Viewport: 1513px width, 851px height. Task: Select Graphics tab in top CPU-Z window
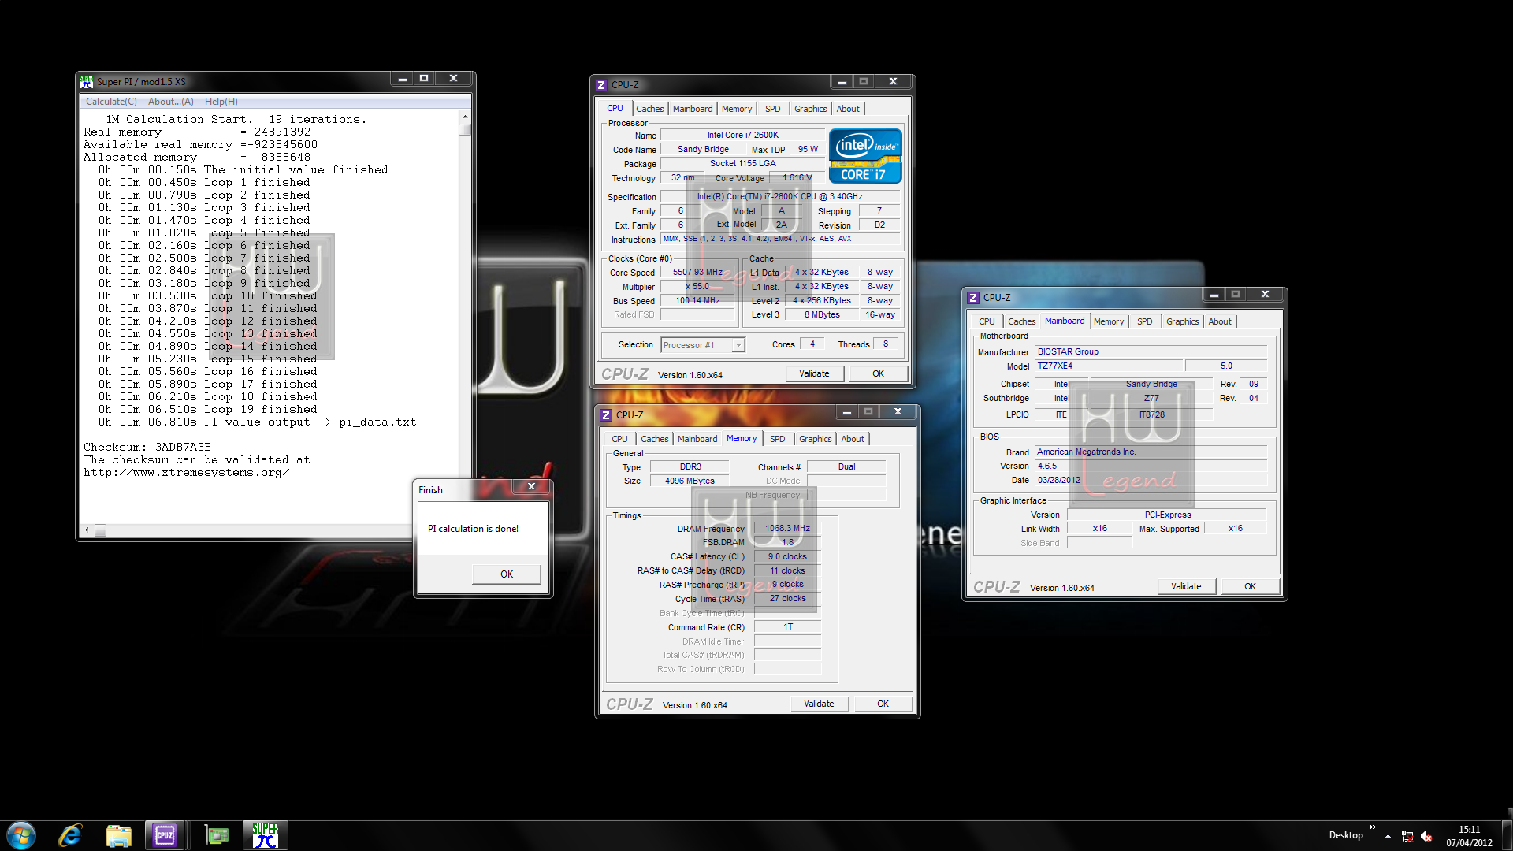(x=811, y=109)
